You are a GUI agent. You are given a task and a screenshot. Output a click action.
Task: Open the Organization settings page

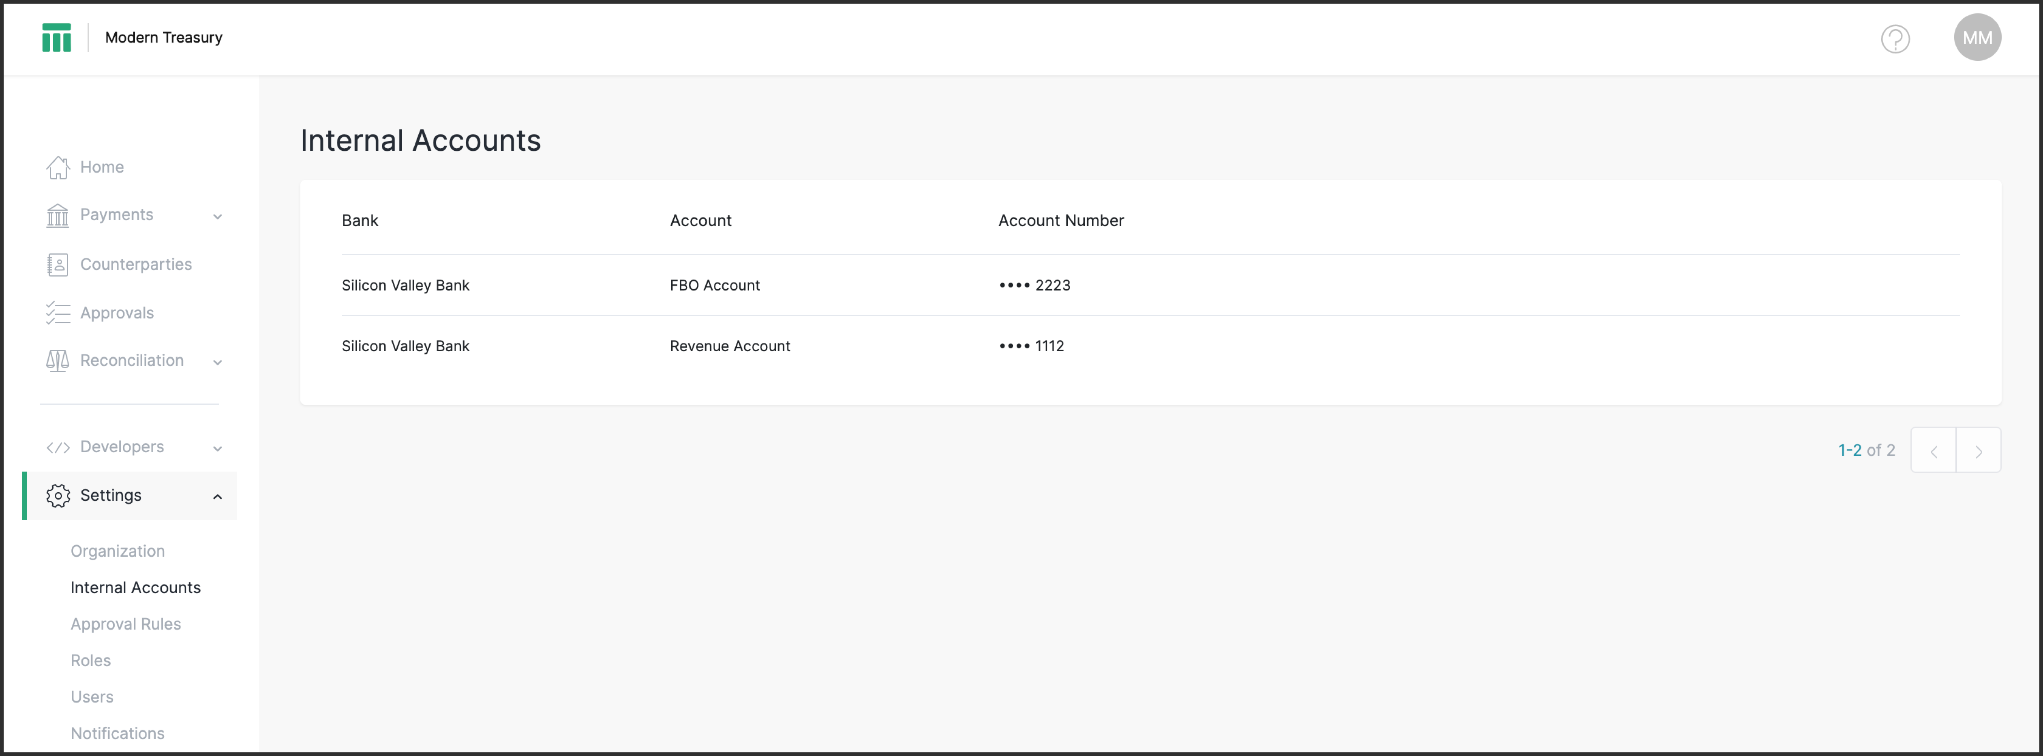pyautogui.click(x=118, y=551)
